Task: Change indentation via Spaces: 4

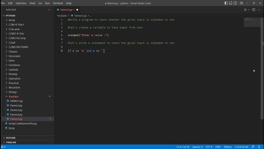Action: click(x=197, y=147)
